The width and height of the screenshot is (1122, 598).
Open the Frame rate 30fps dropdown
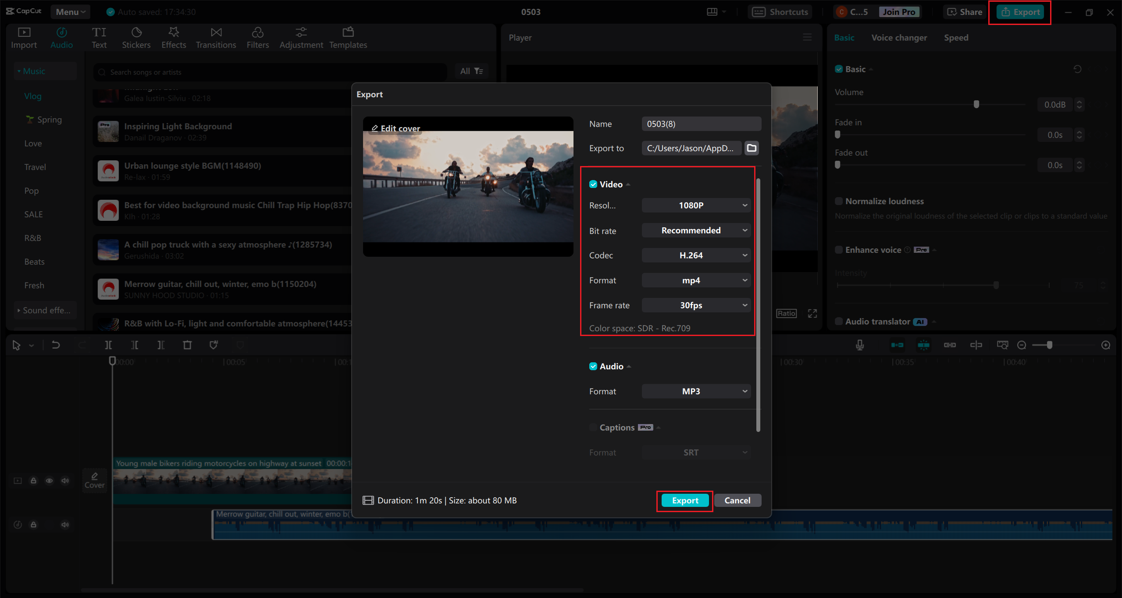click(696, 305)
